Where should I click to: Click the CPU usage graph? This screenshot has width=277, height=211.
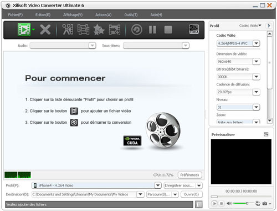point(18,175)
